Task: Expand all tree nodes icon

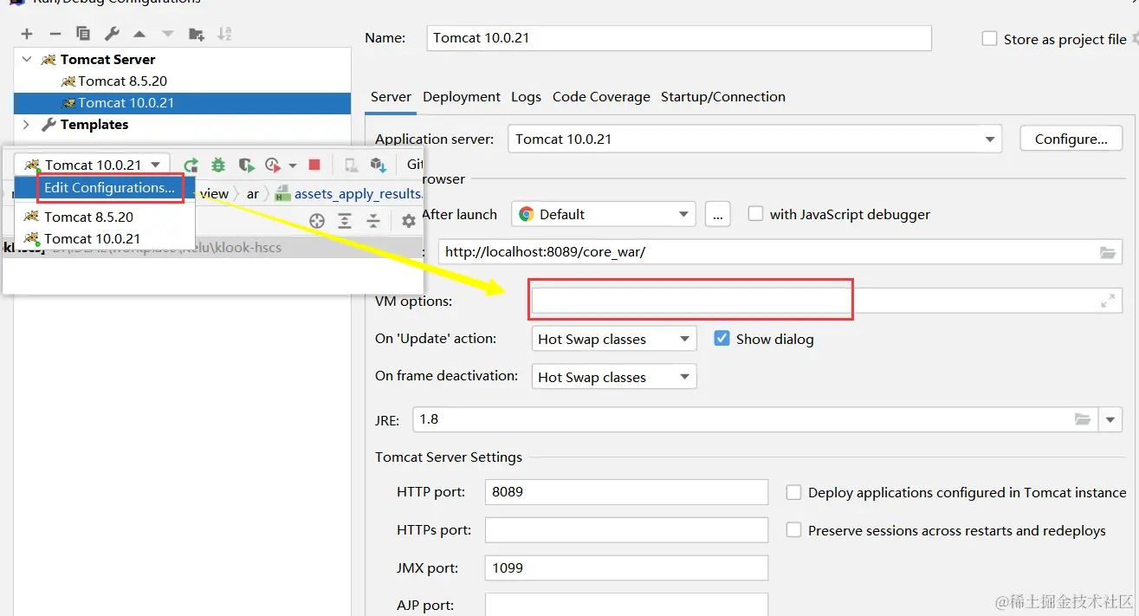Action: [x=345, y=221]
